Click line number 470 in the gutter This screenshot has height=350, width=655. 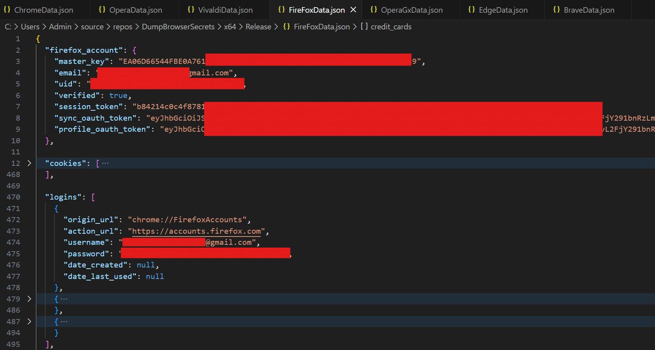[x=14, y=197]
